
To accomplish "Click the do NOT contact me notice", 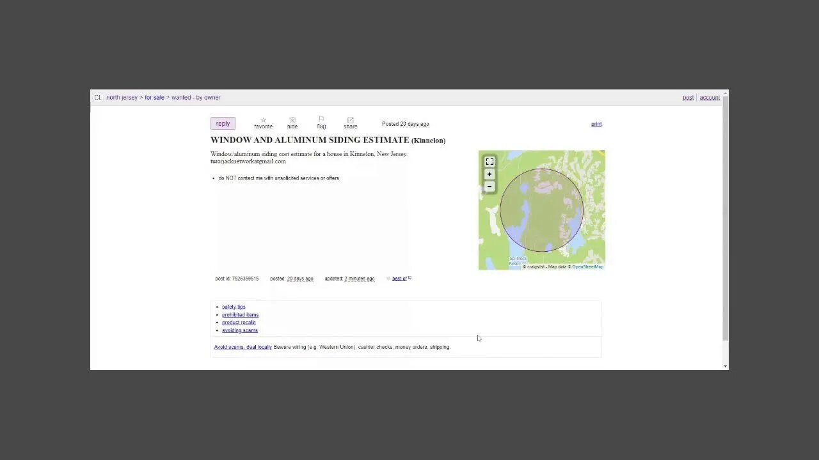I will click(x=278, y=178).
